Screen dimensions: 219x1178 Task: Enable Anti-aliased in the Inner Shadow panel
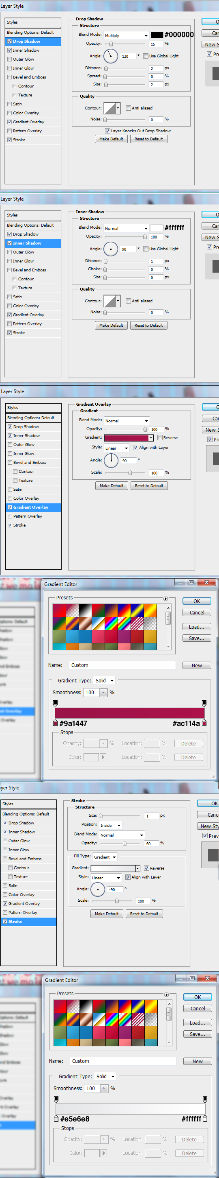pyautogui.click(x=128, y=301)
